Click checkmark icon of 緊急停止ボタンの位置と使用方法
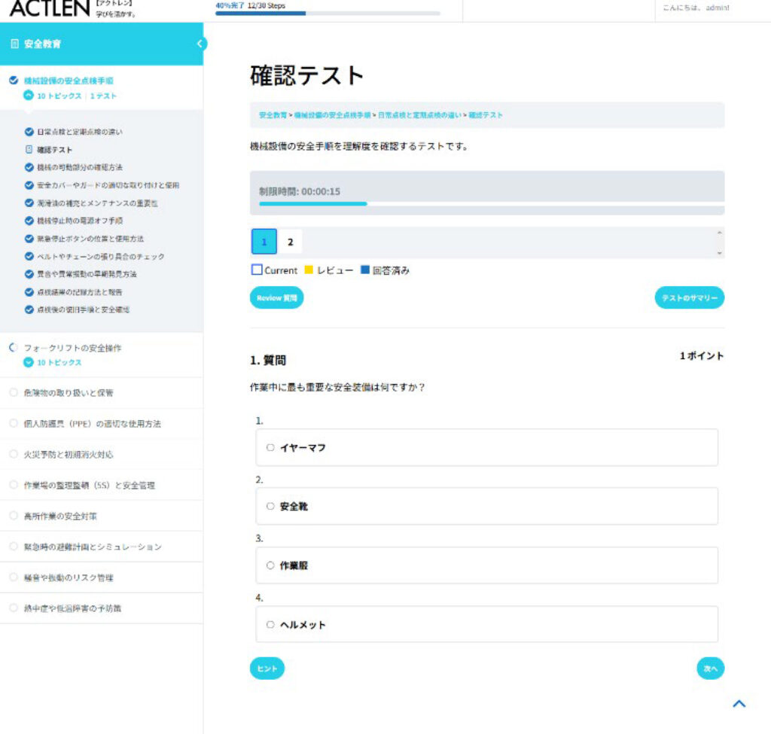This screenshot has width=771, height=734. (29, 239)
